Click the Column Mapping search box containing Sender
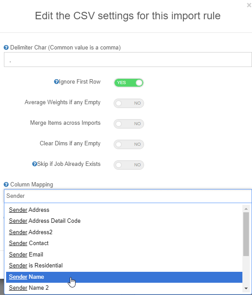This screenshot has height=295, width=252. click(128, 196)
